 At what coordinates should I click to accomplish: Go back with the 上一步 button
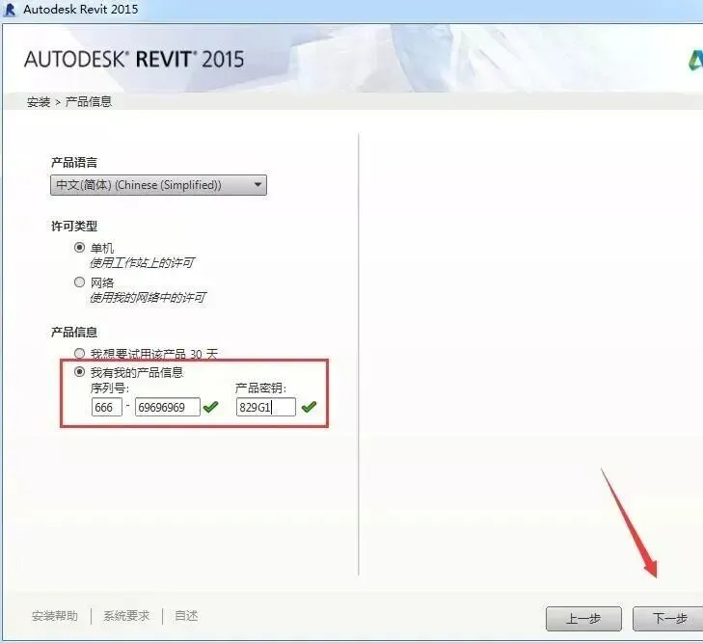[x=583, y=619]
